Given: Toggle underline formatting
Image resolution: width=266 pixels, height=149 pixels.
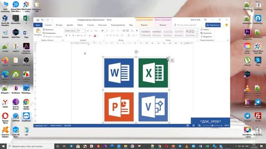Looking at the screenshot, I should (x=73, y=36).
